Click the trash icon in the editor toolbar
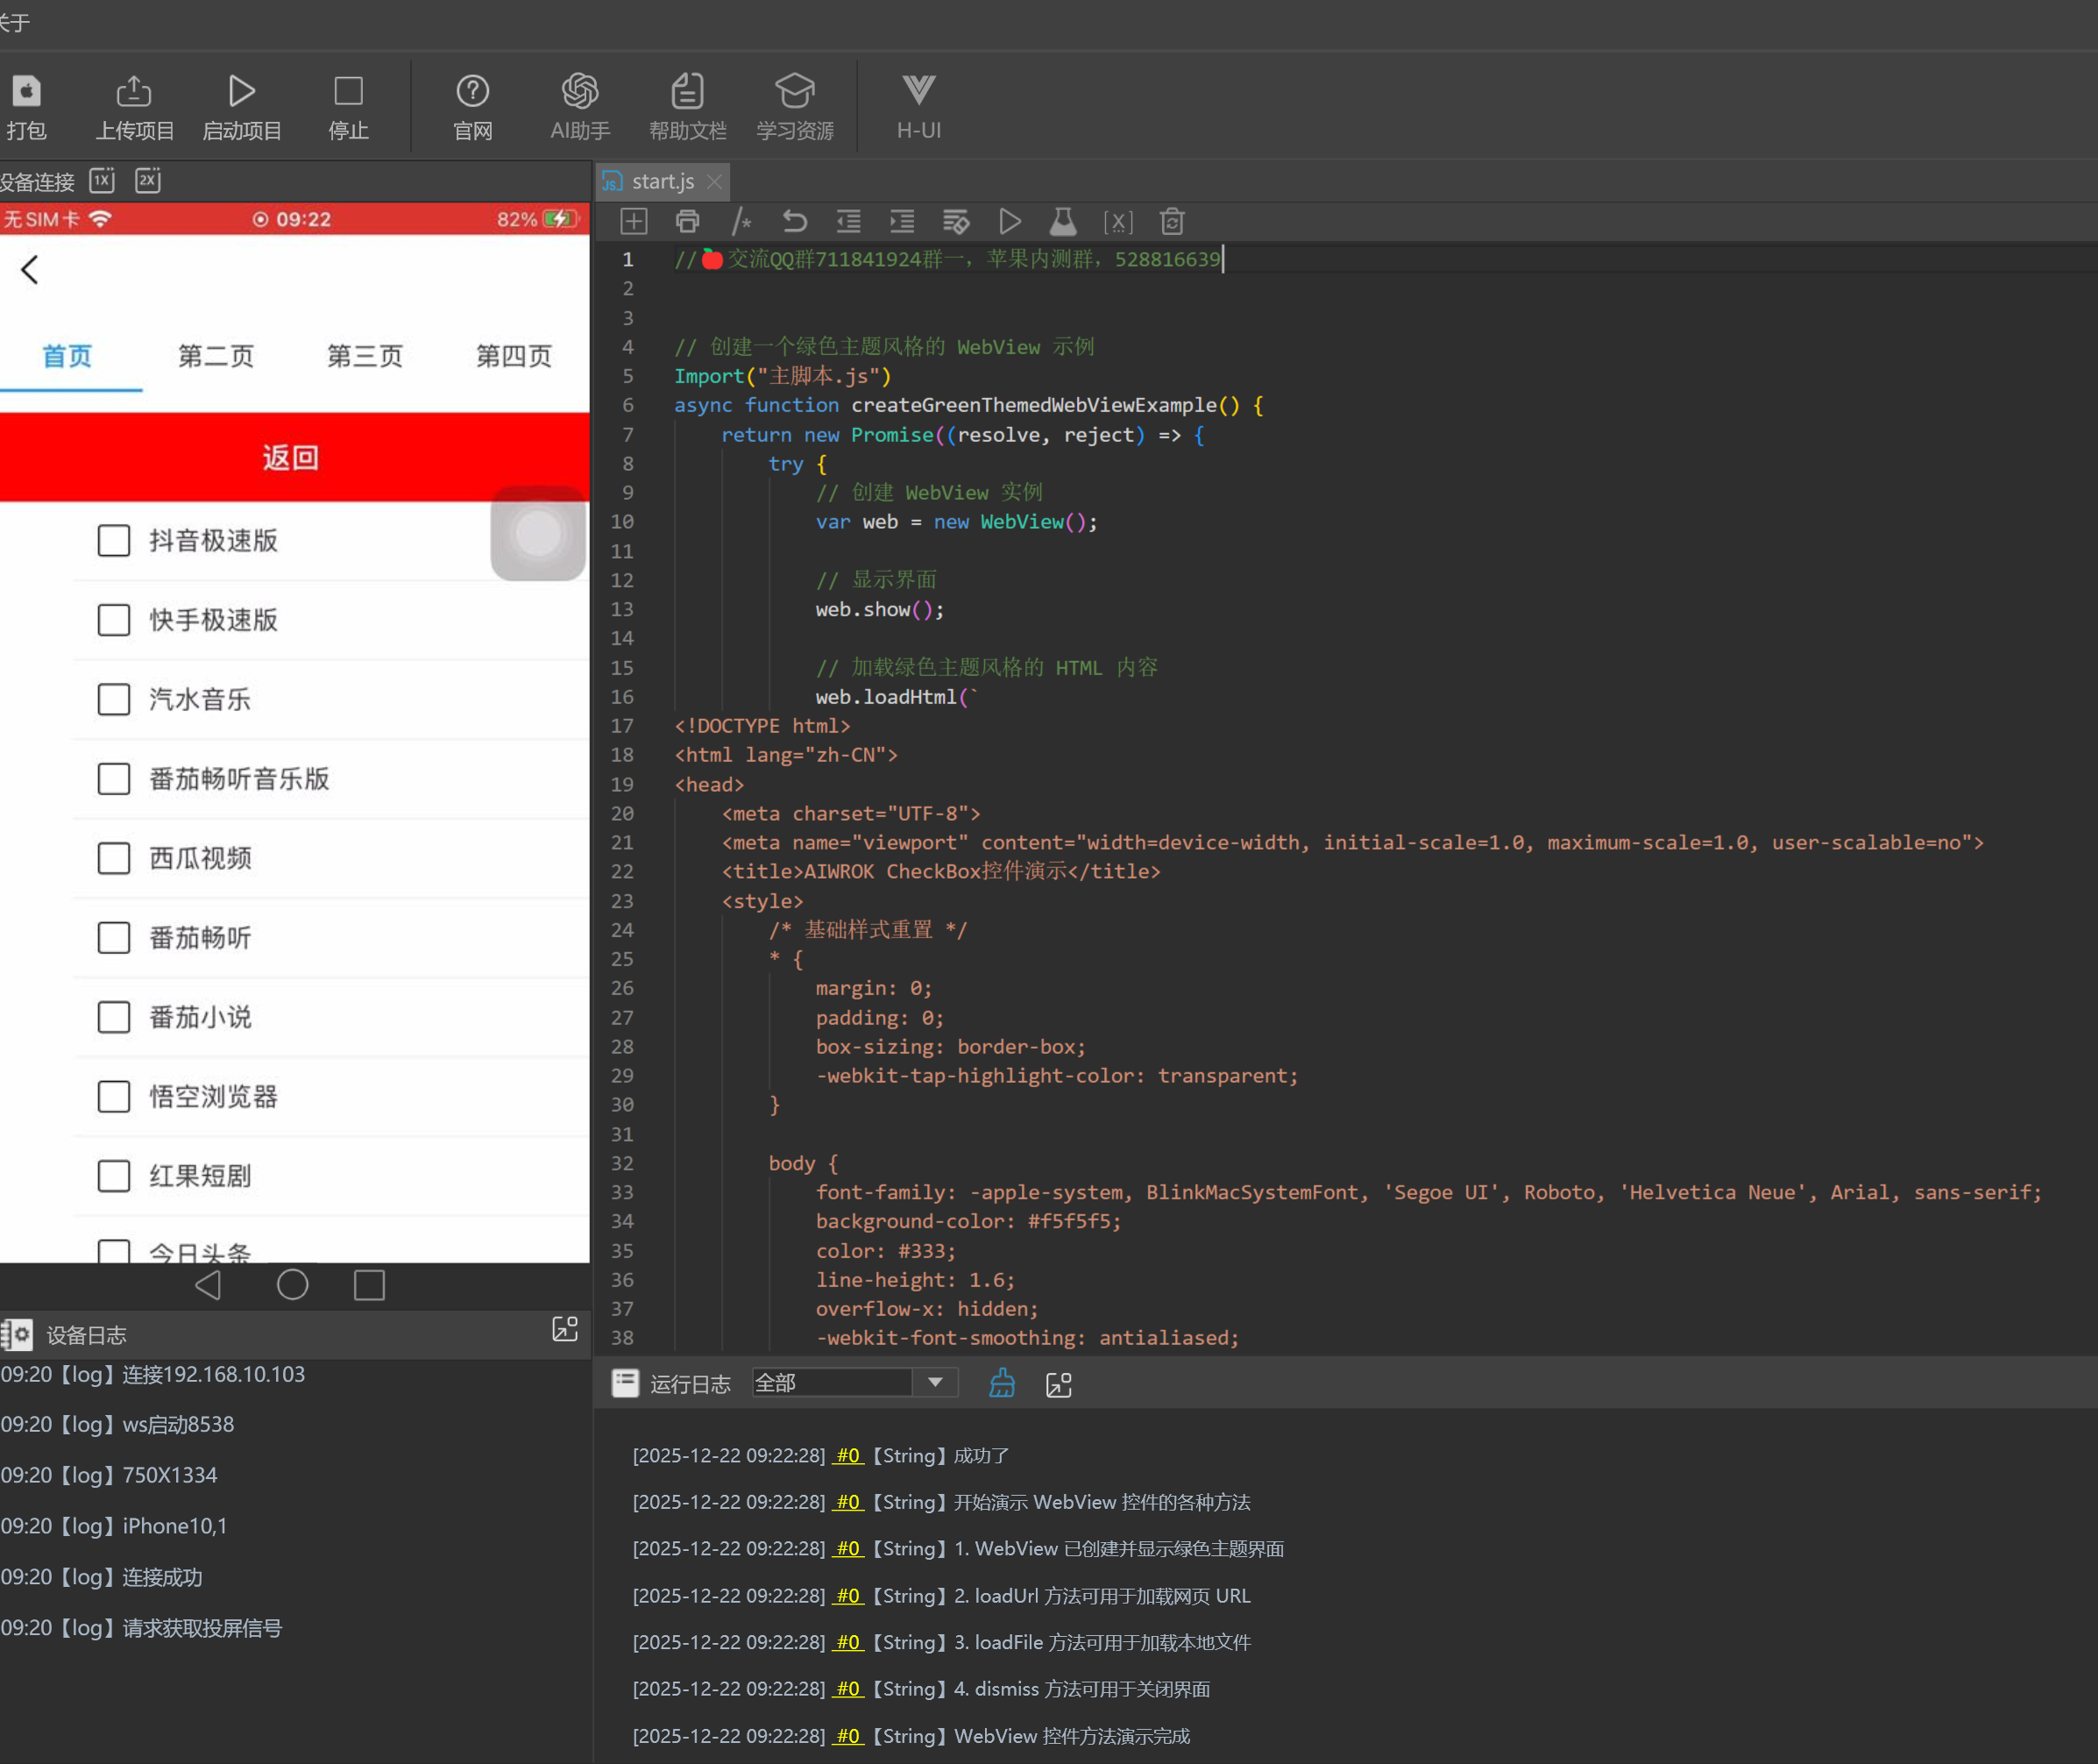 pyautogui.click(x=1172, y=221)
